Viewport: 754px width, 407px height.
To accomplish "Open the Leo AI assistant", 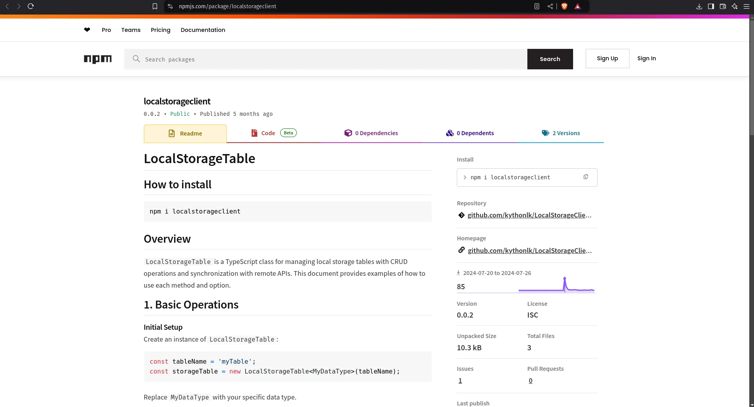I will tap(735, 6).
